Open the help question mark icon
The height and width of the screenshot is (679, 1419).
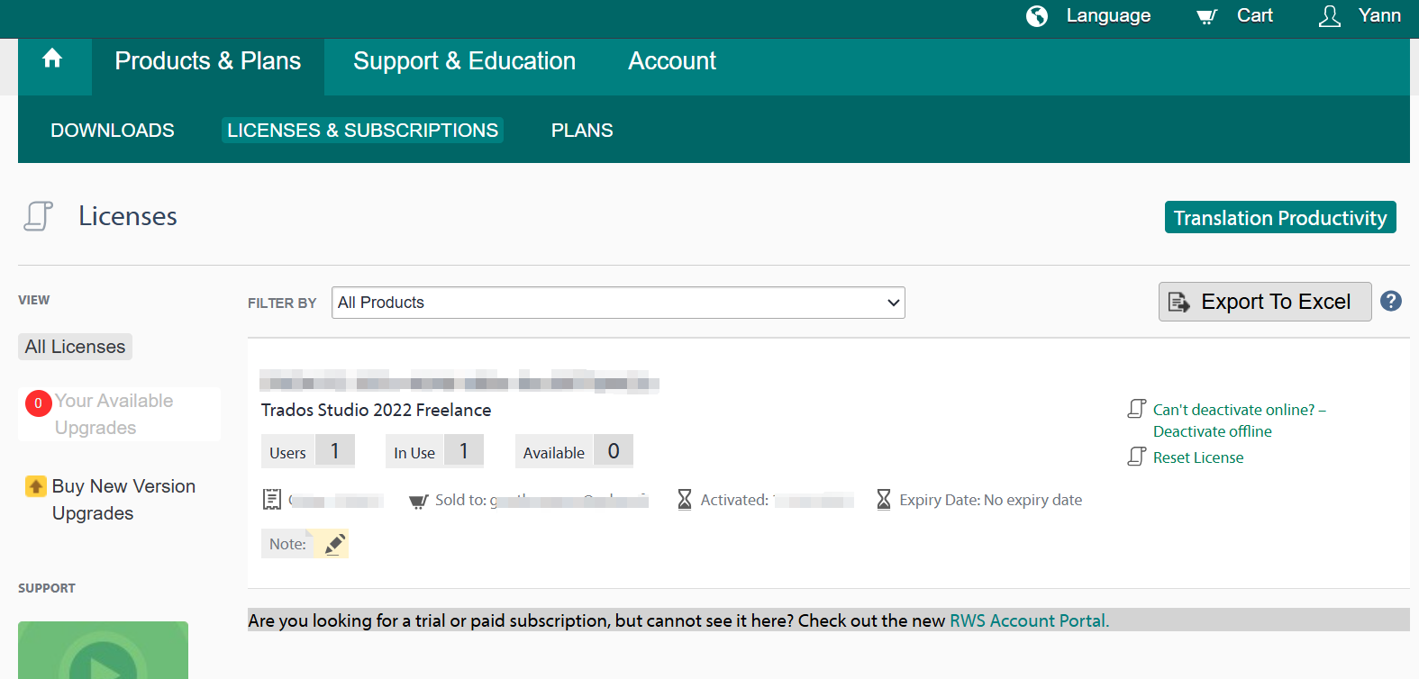(x=1391, y=301)
